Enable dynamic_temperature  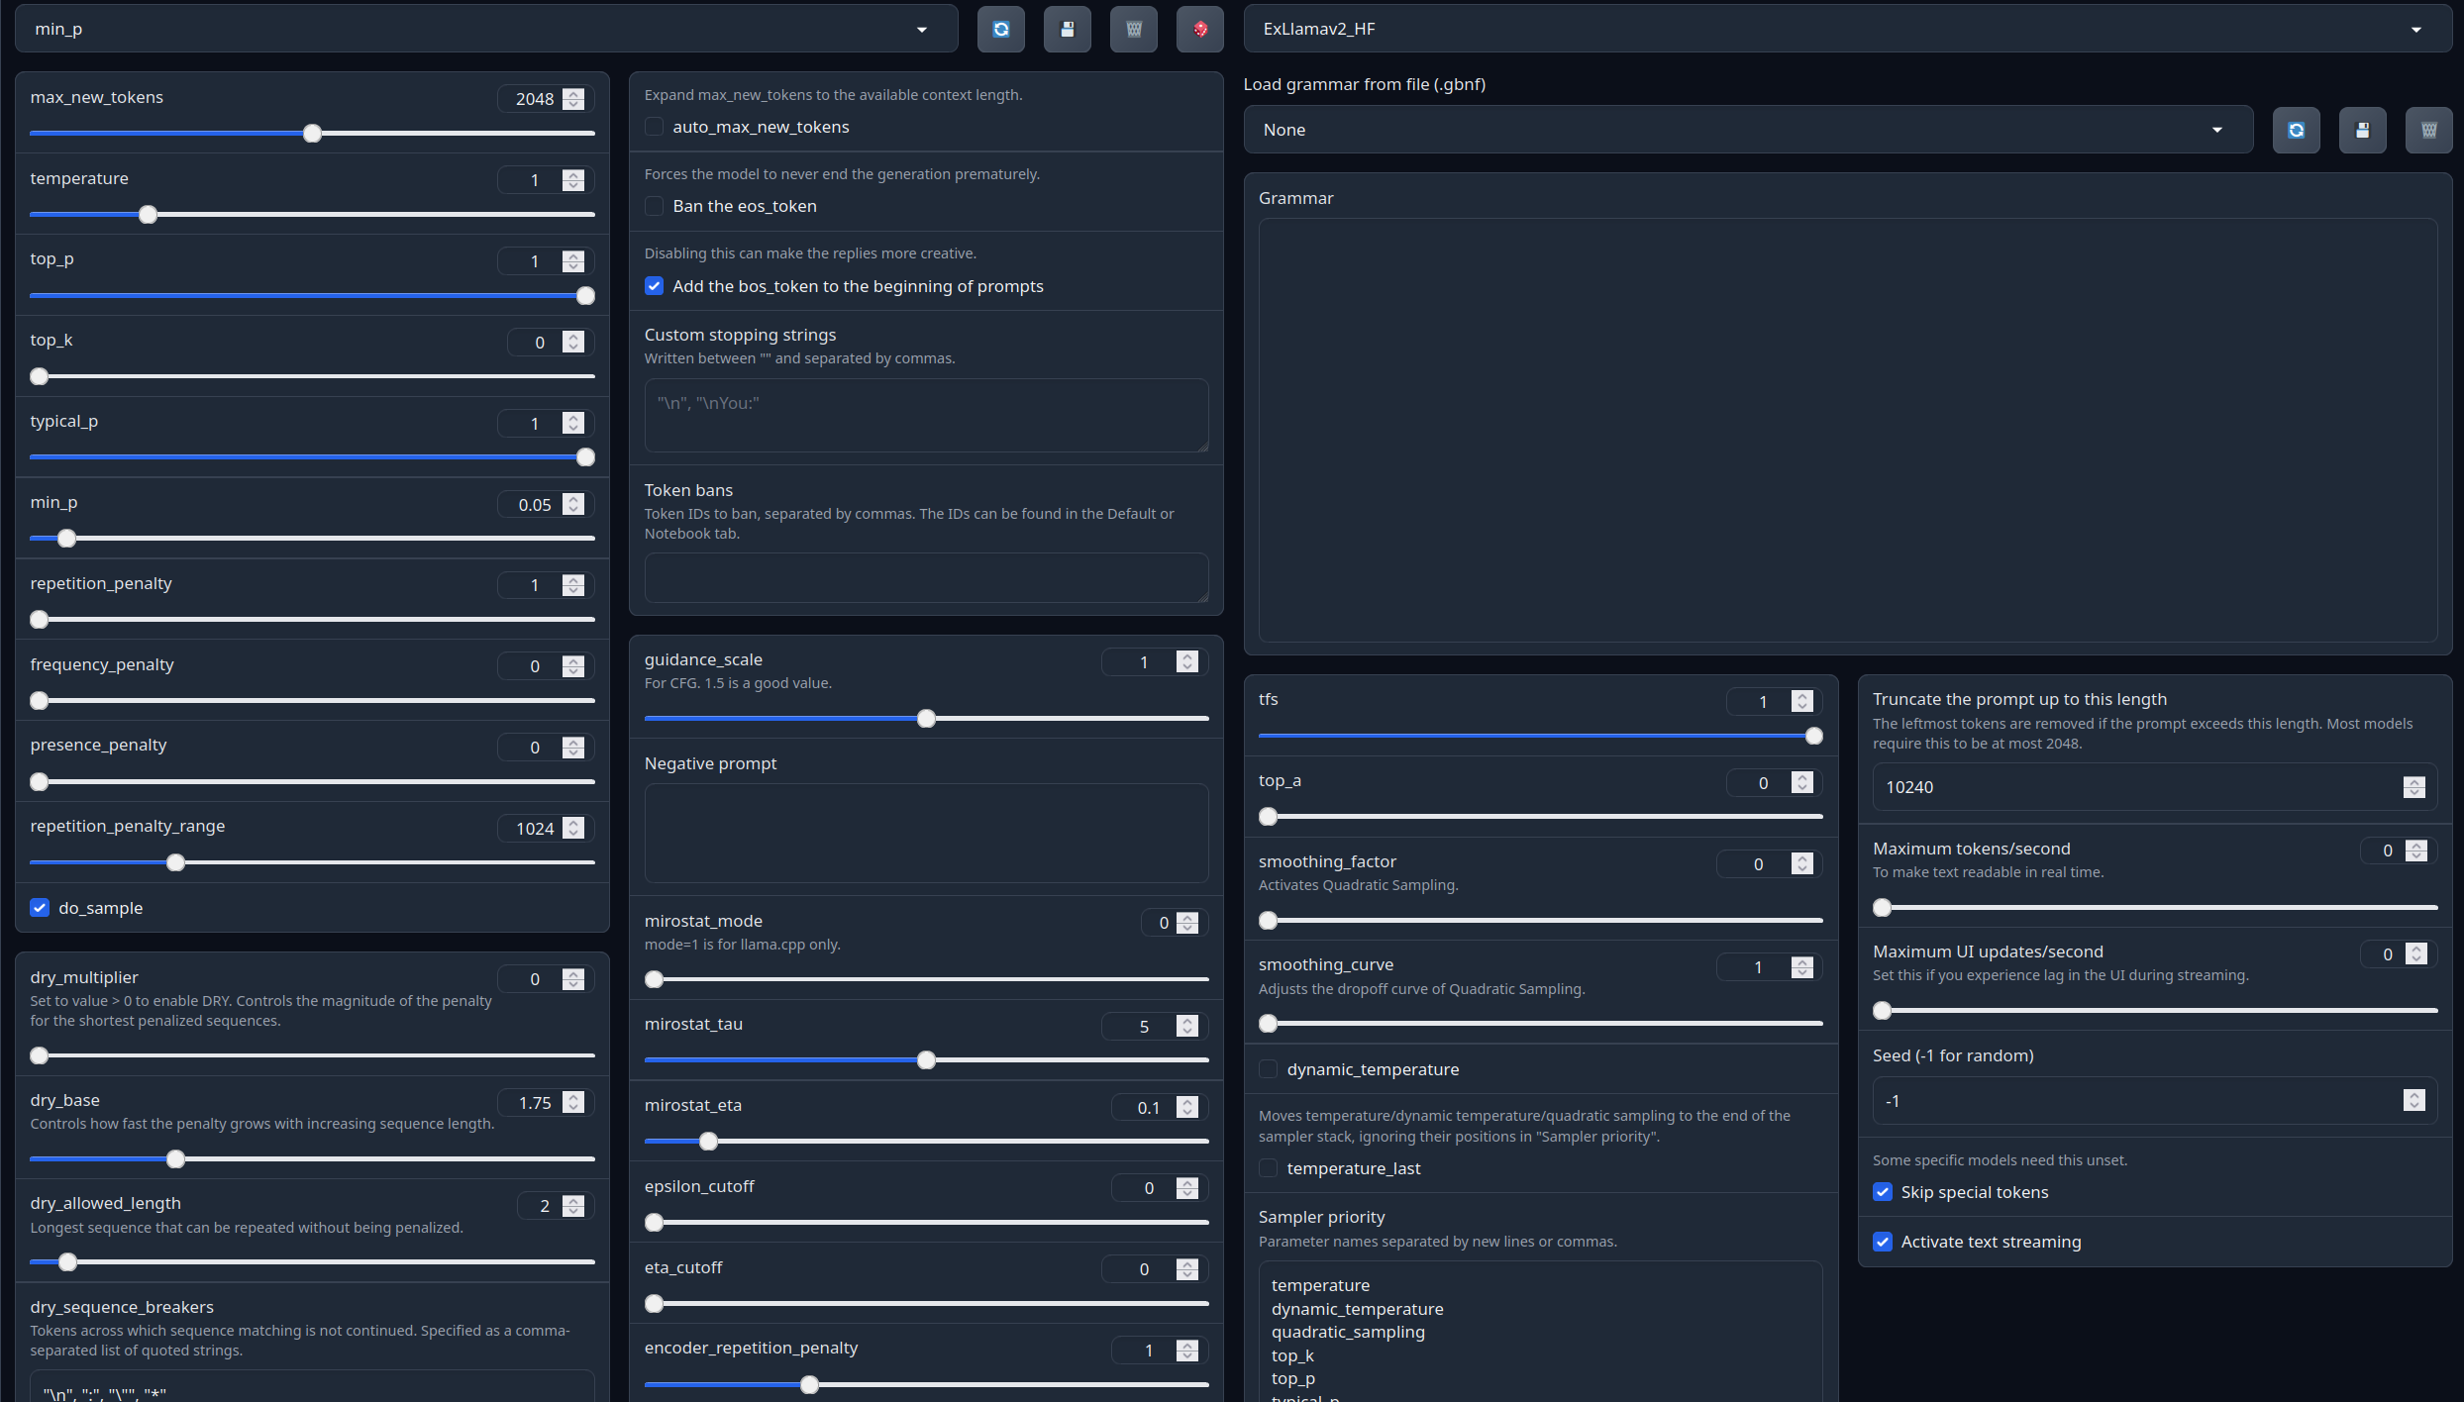pos(1269,1069)
